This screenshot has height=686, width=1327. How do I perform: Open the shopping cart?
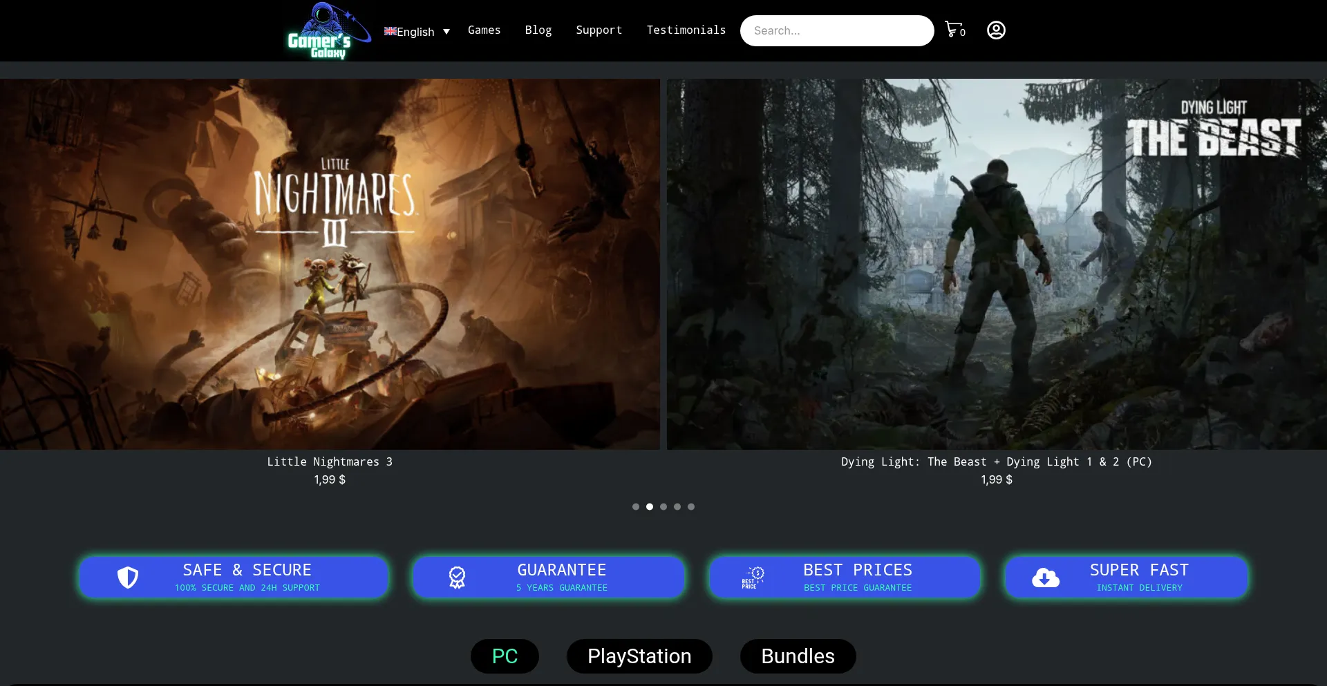tap(954, 30)
